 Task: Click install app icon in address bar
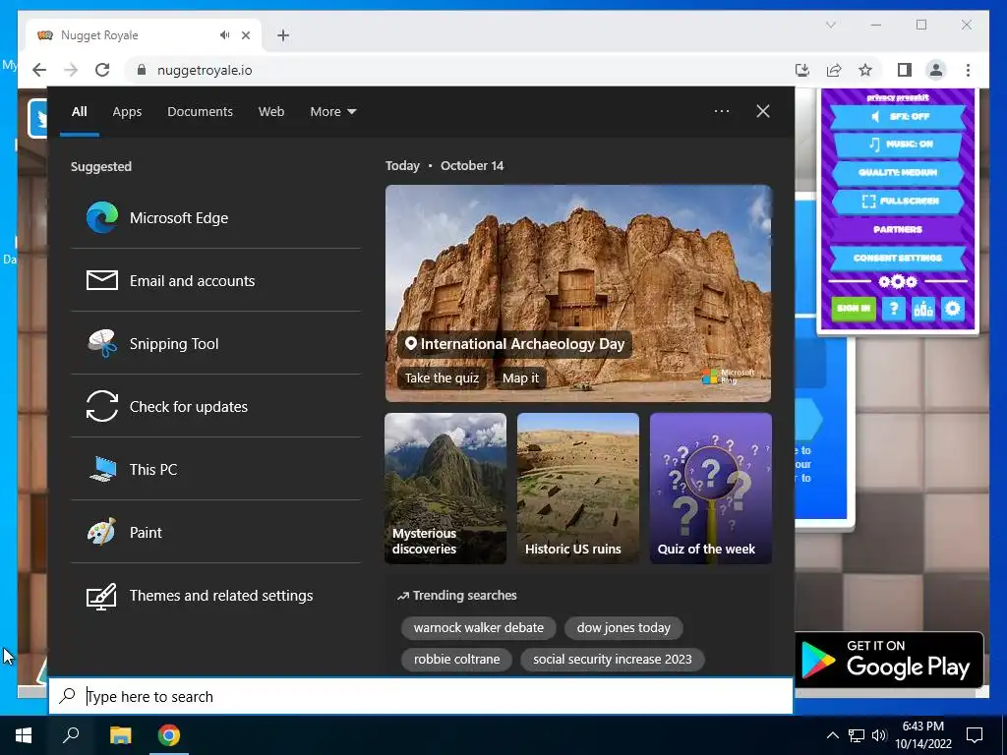802,70
